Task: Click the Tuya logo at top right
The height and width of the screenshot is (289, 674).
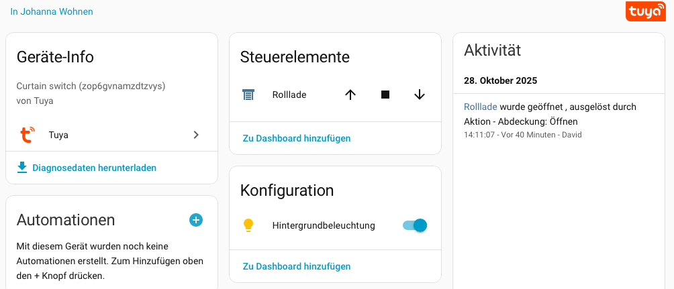Action: click(x=645, y=11)
